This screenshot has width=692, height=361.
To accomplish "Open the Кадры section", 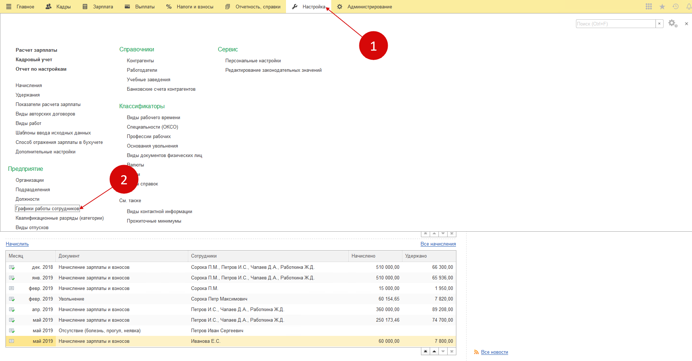I will tap(63, 7).
